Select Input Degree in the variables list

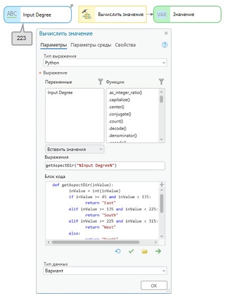pyautogui.click(x=60, y=92)
